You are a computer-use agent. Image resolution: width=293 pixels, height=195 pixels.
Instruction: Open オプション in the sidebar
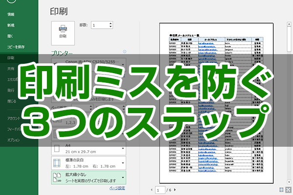pos(14,140)
